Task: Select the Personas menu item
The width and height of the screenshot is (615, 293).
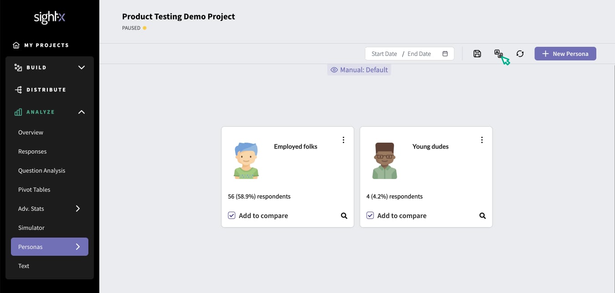Action: [x=50, y=247]
